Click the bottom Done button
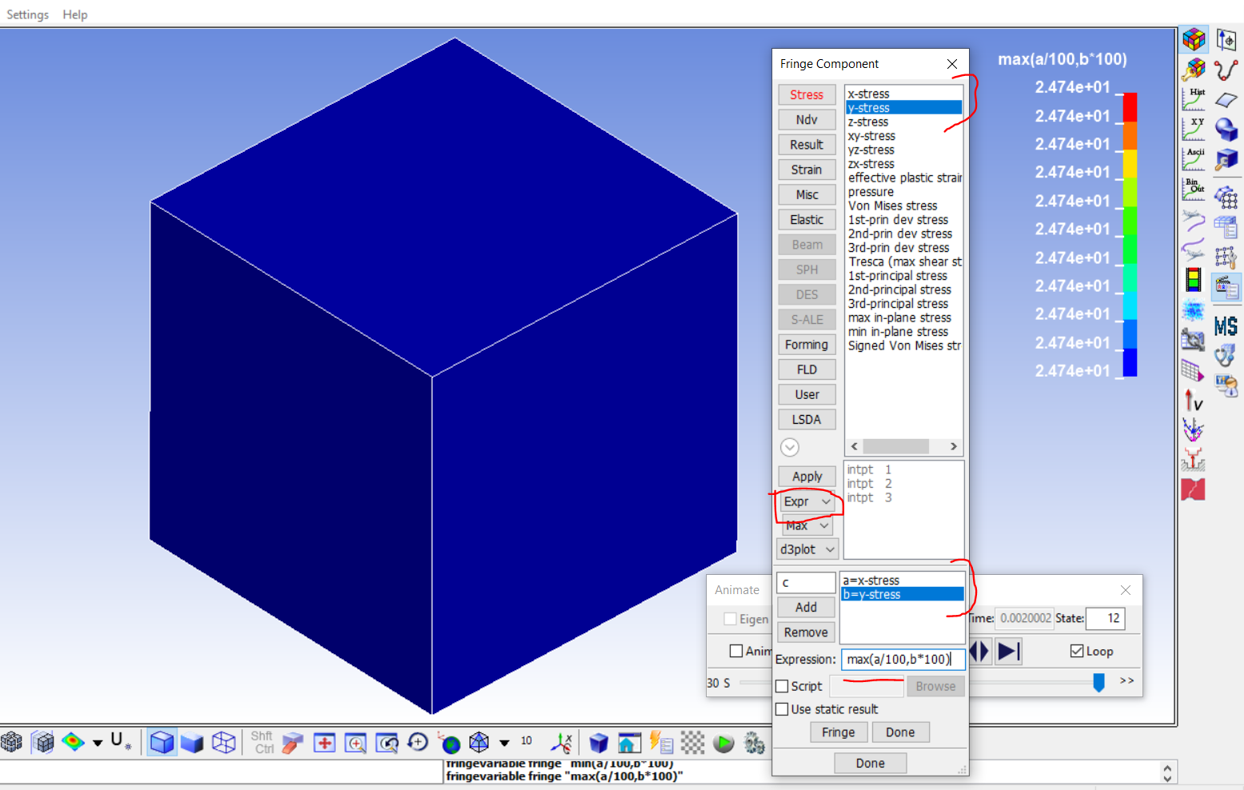Screen dimensions: 1244x790 point(870,763)
